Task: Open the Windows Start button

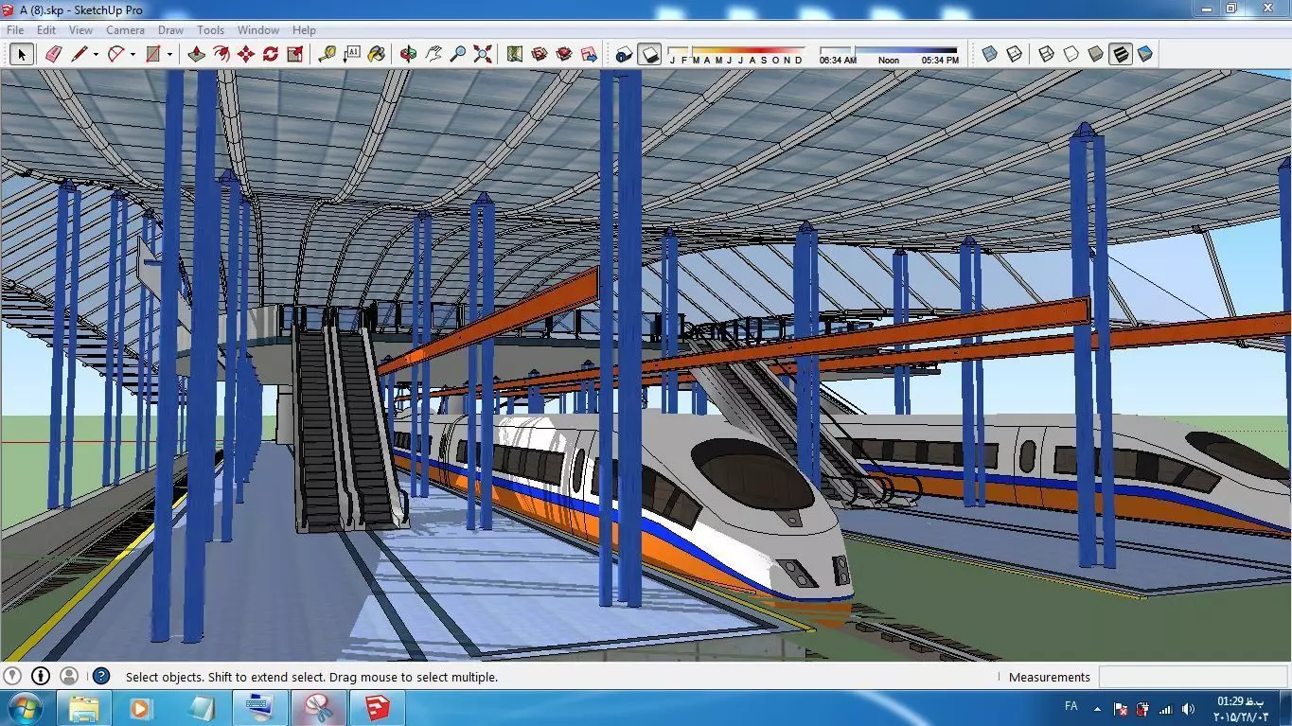Action: point(25,708)
